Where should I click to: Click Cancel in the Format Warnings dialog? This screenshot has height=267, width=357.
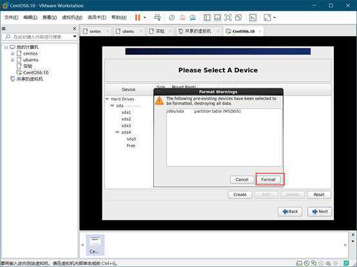pyautogui.click(x=242, y=179)
